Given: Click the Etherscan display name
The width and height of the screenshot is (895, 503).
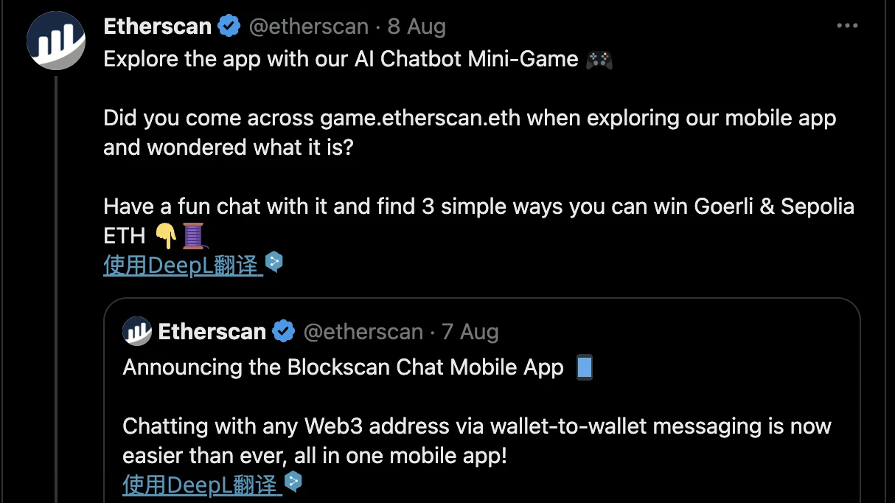Looking at the screenshot, I should (x=156, y=26).
